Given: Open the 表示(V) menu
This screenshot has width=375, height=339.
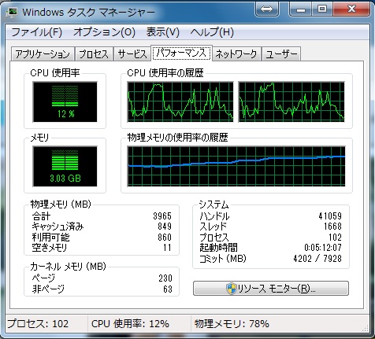Looking at the screenshot, I should tap(163, 32).
